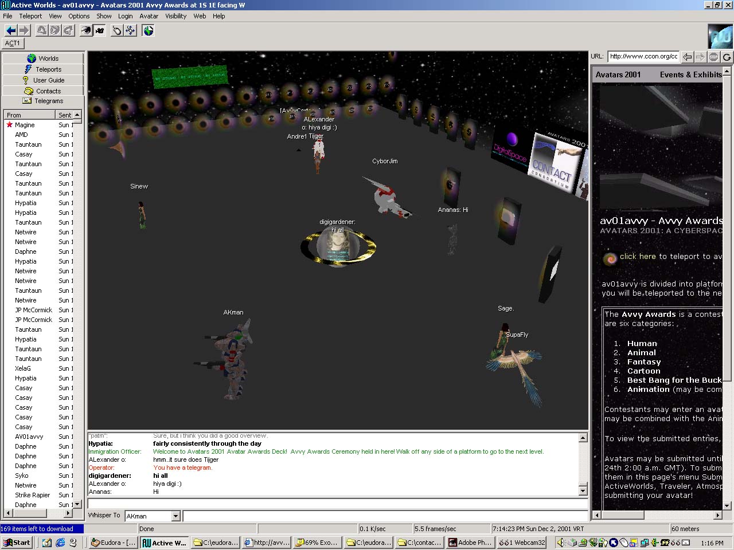Toggle the mouse mode toolbar button
The width and height of the screenshot is (734, 550).
point(116,30)
